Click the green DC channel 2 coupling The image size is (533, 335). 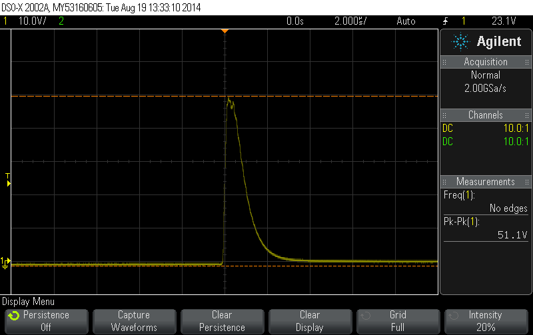pos(448,142)
